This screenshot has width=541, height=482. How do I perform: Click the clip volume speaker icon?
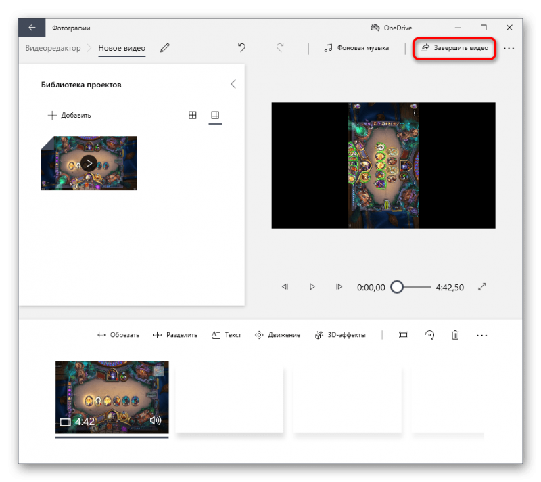point(156,420)
